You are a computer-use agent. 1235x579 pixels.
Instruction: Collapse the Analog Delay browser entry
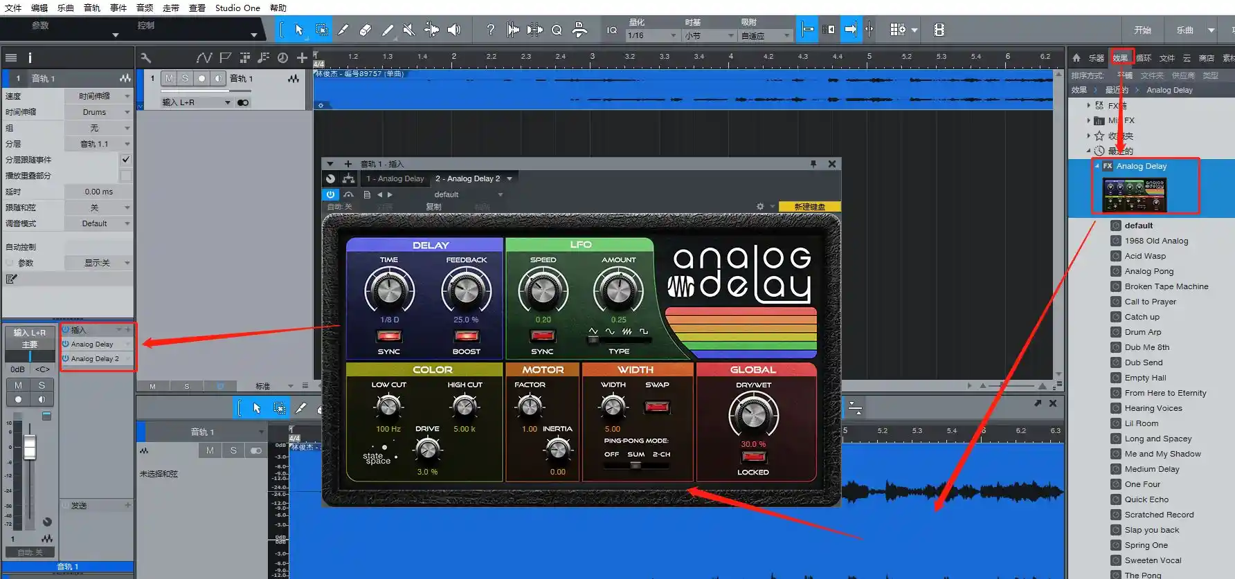pyautogui.click(x=1097, y=166)
